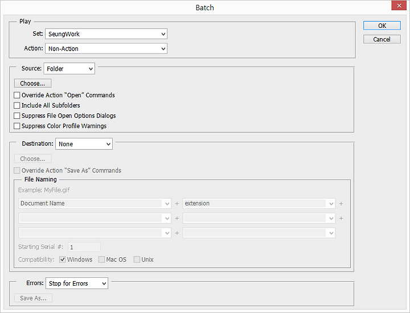Uncheck the Windows compatibility checkbox
This screenshot has height=313, width=410.
[62, 260]
